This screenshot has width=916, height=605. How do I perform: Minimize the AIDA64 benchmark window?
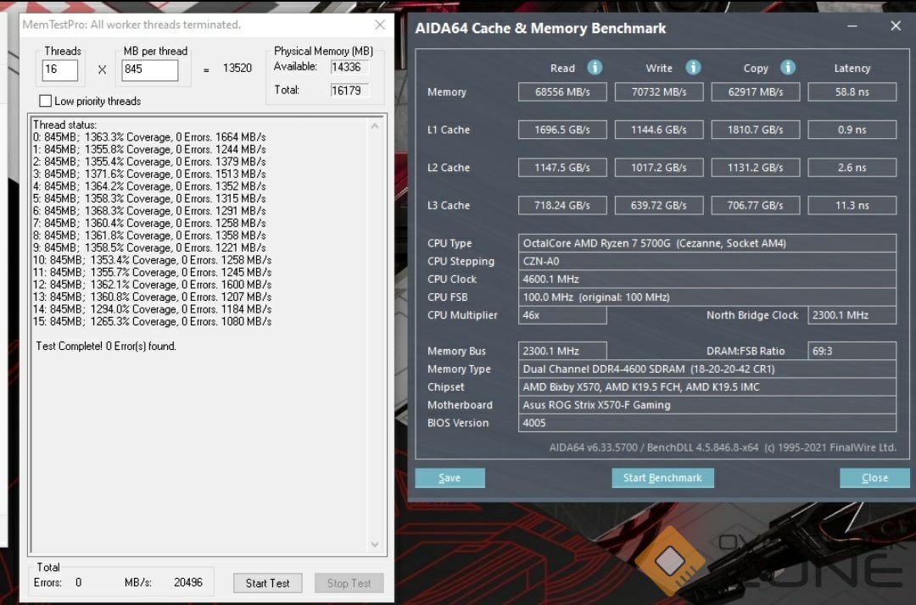852,26
